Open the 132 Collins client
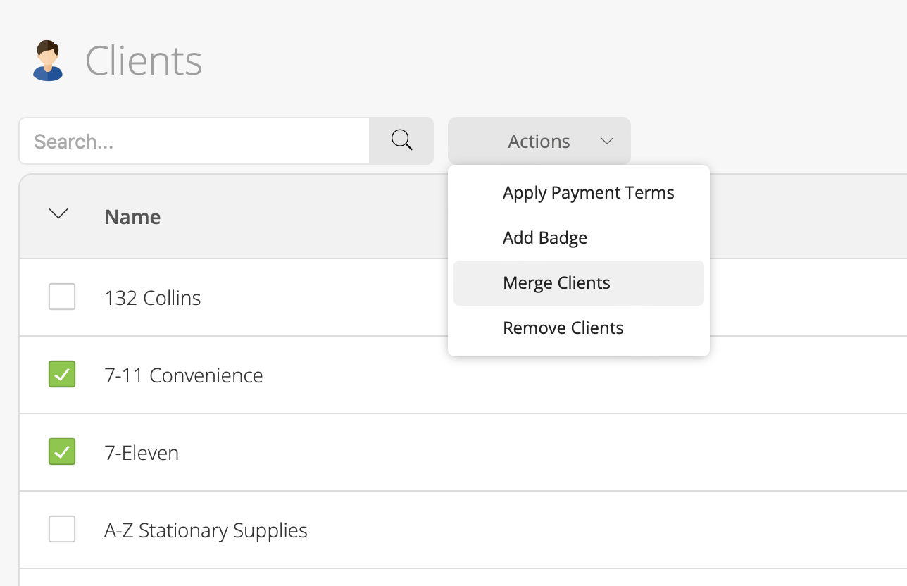The height and width of the screenshot is (586, 907). (x=152, y=298)
